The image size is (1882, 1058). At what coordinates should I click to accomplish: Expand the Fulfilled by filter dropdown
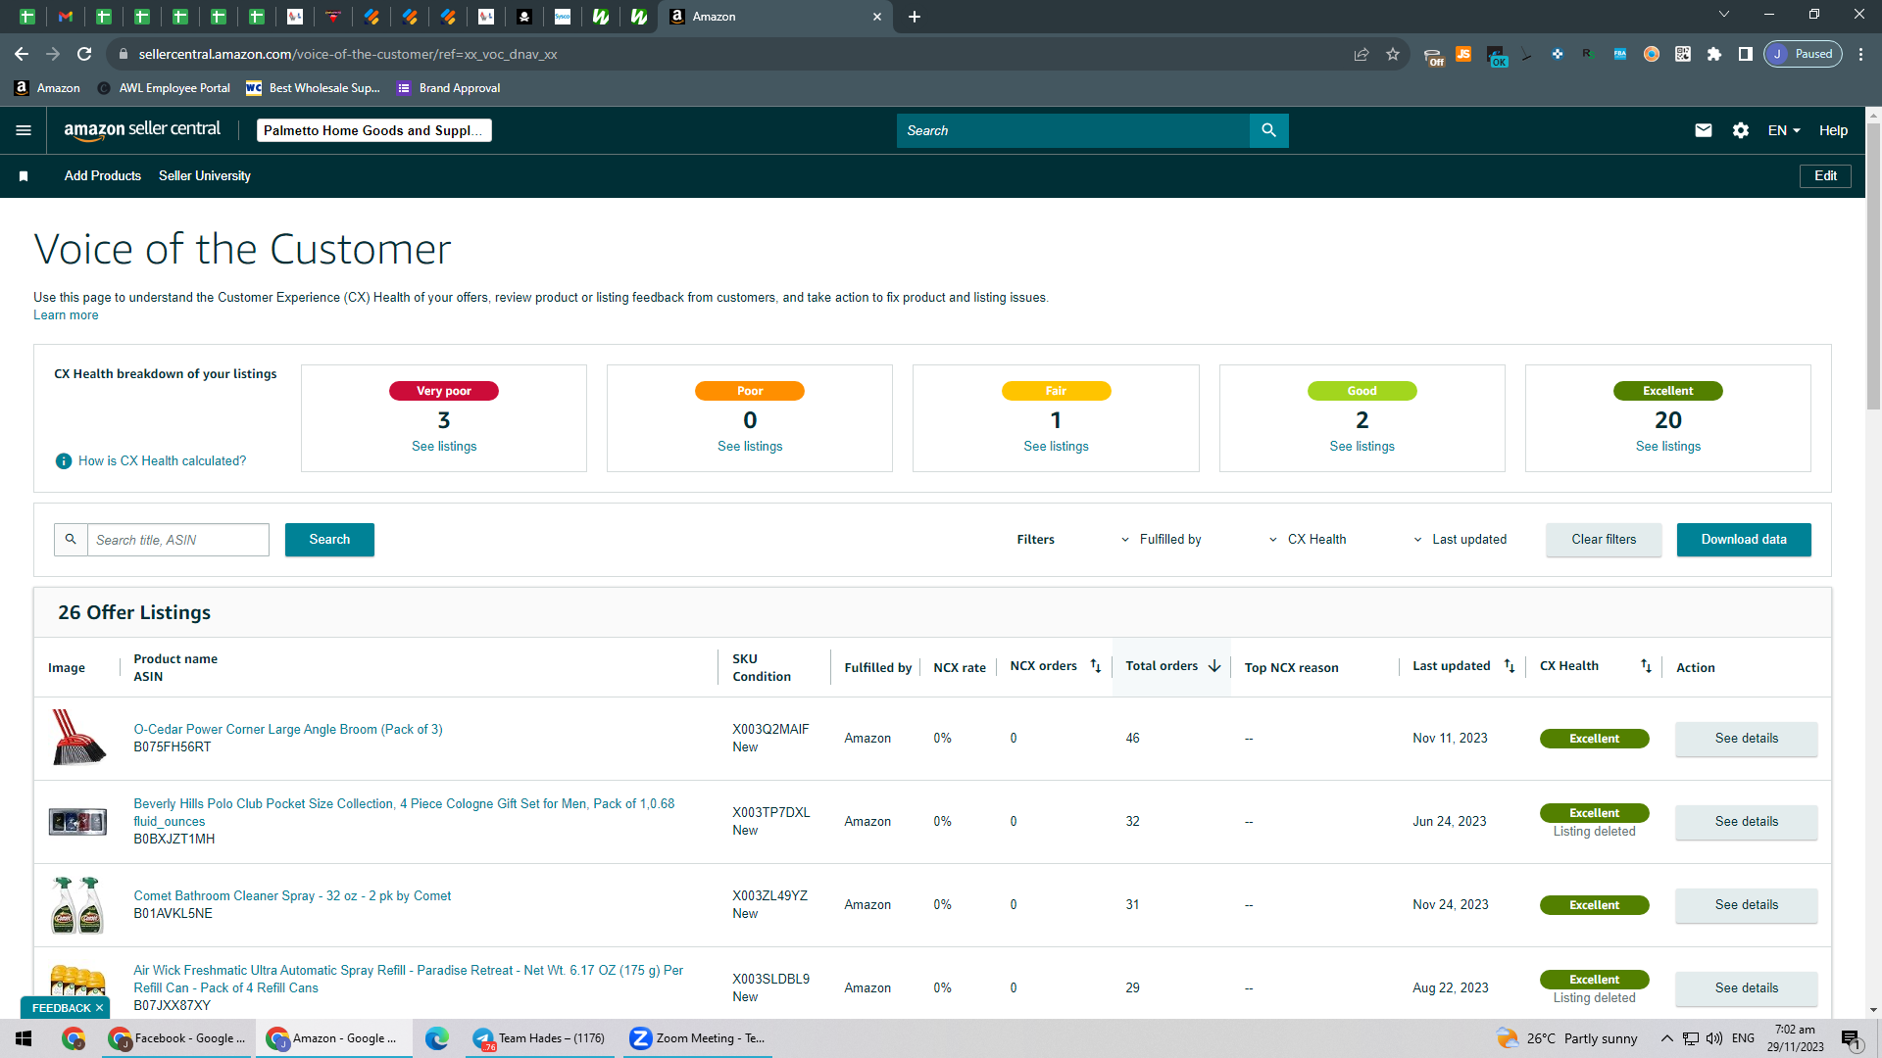tap(1163, 540)
